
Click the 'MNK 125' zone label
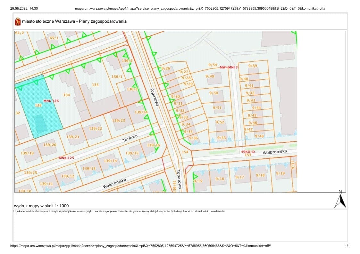[66, 158]
